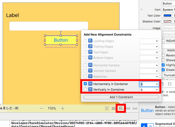Toggle the Shows inspector checkbox
This screenshot has height=127, width=175.
[x=163, y=60]
